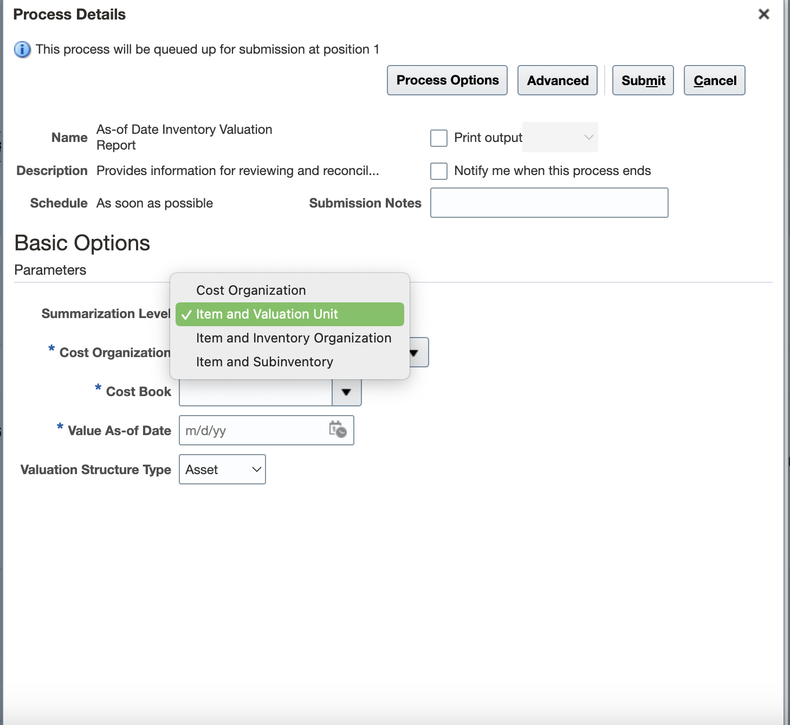Image resolution: width=790 pixels, height=725 pixels.
Task: Expand the Cost Book dropdown arrow
Action: 346,392
